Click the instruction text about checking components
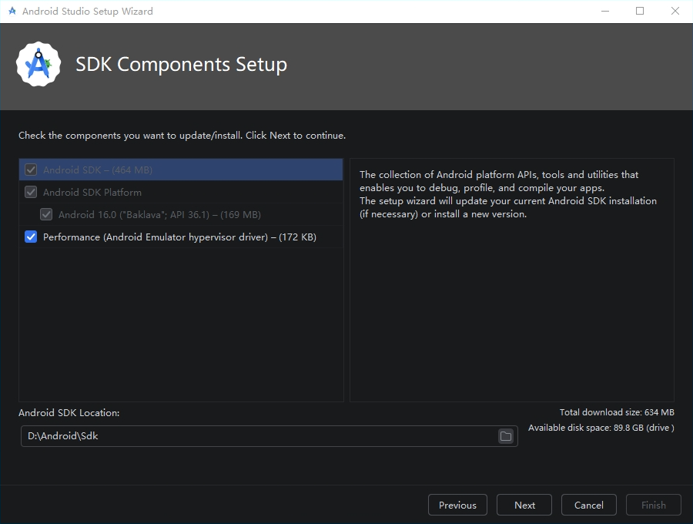693x524 pixels. [x=182, y=136]
